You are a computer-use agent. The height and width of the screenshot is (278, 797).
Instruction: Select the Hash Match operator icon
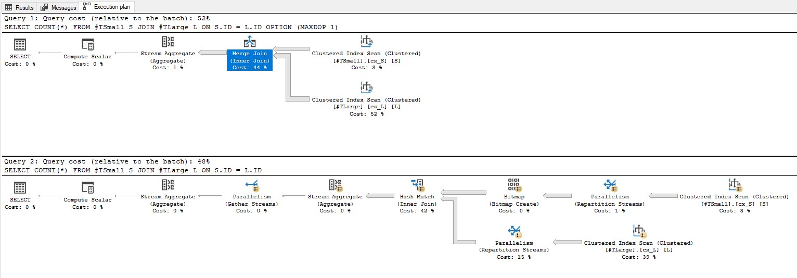(x=418, y=185)
